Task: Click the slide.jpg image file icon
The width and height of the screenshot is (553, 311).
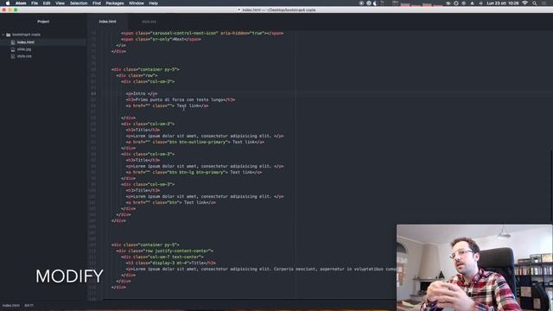Action: click(x=13, y=49)
